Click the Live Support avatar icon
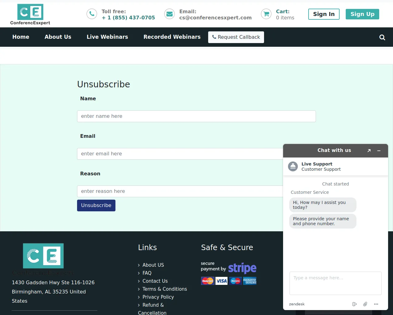 293,166
